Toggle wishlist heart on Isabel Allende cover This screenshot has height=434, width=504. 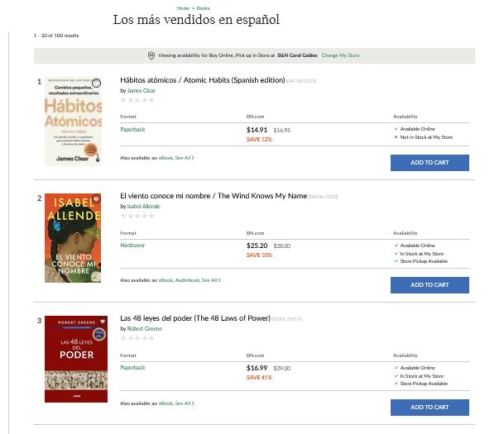(x=96, y=198)
